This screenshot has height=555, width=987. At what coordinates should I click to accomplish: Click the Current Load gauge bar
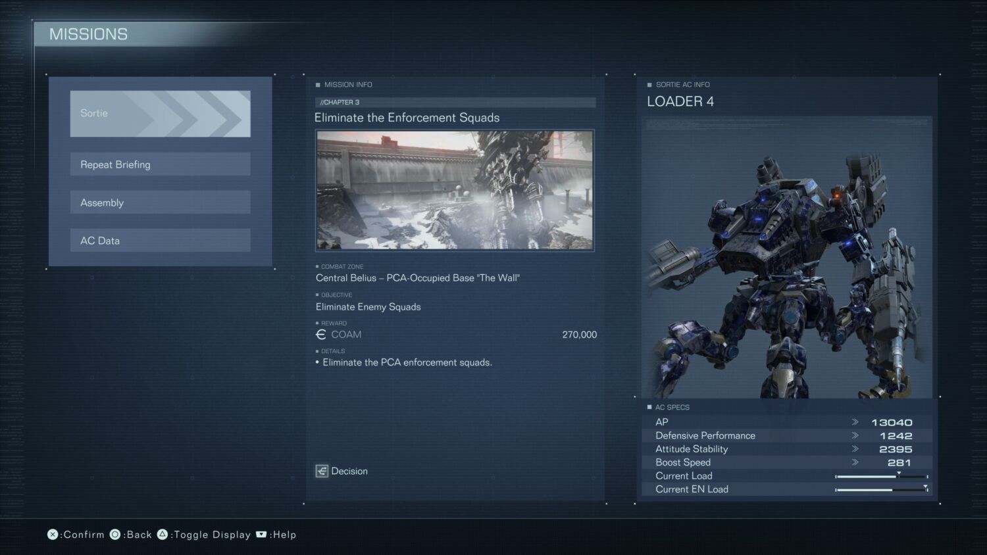click(881, 476)
